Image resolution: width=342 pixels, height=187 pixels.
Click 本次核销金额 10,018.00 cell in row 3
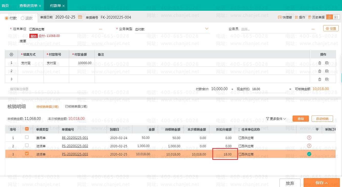(x=196, y=154)
